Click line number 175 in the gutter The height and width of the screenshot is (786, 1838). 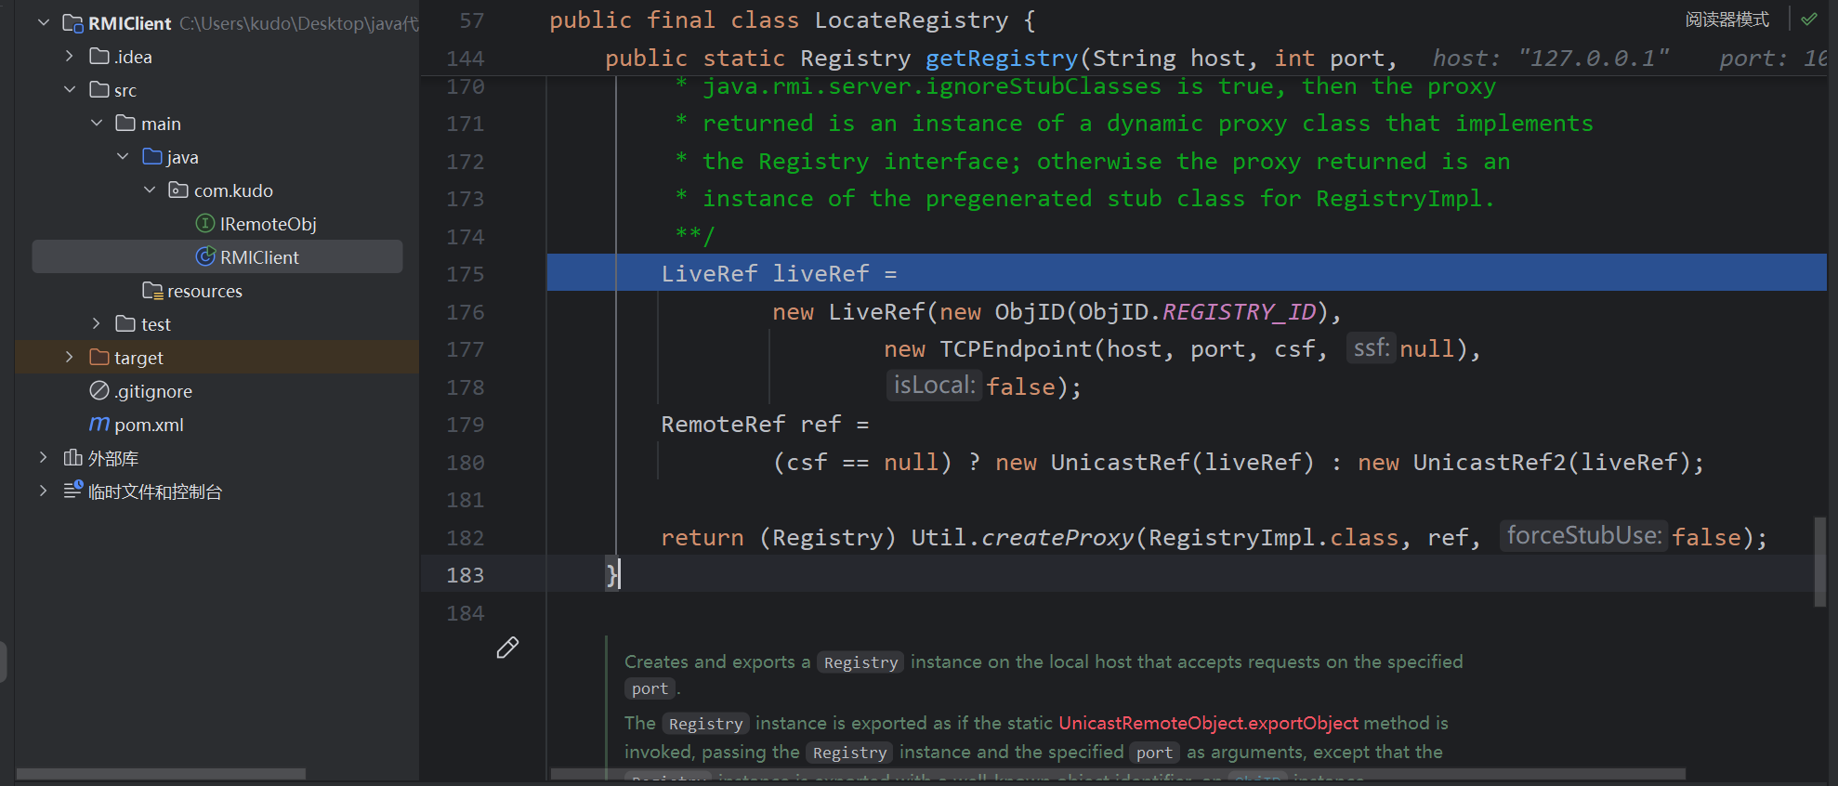(x=466, y=274)
